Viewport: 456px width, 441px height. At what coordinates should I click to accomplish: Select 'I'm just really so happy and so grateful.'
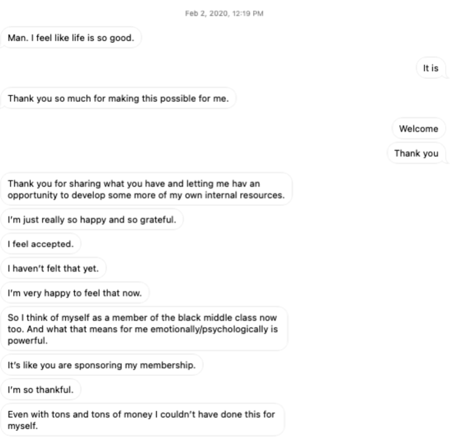(91, 219)
